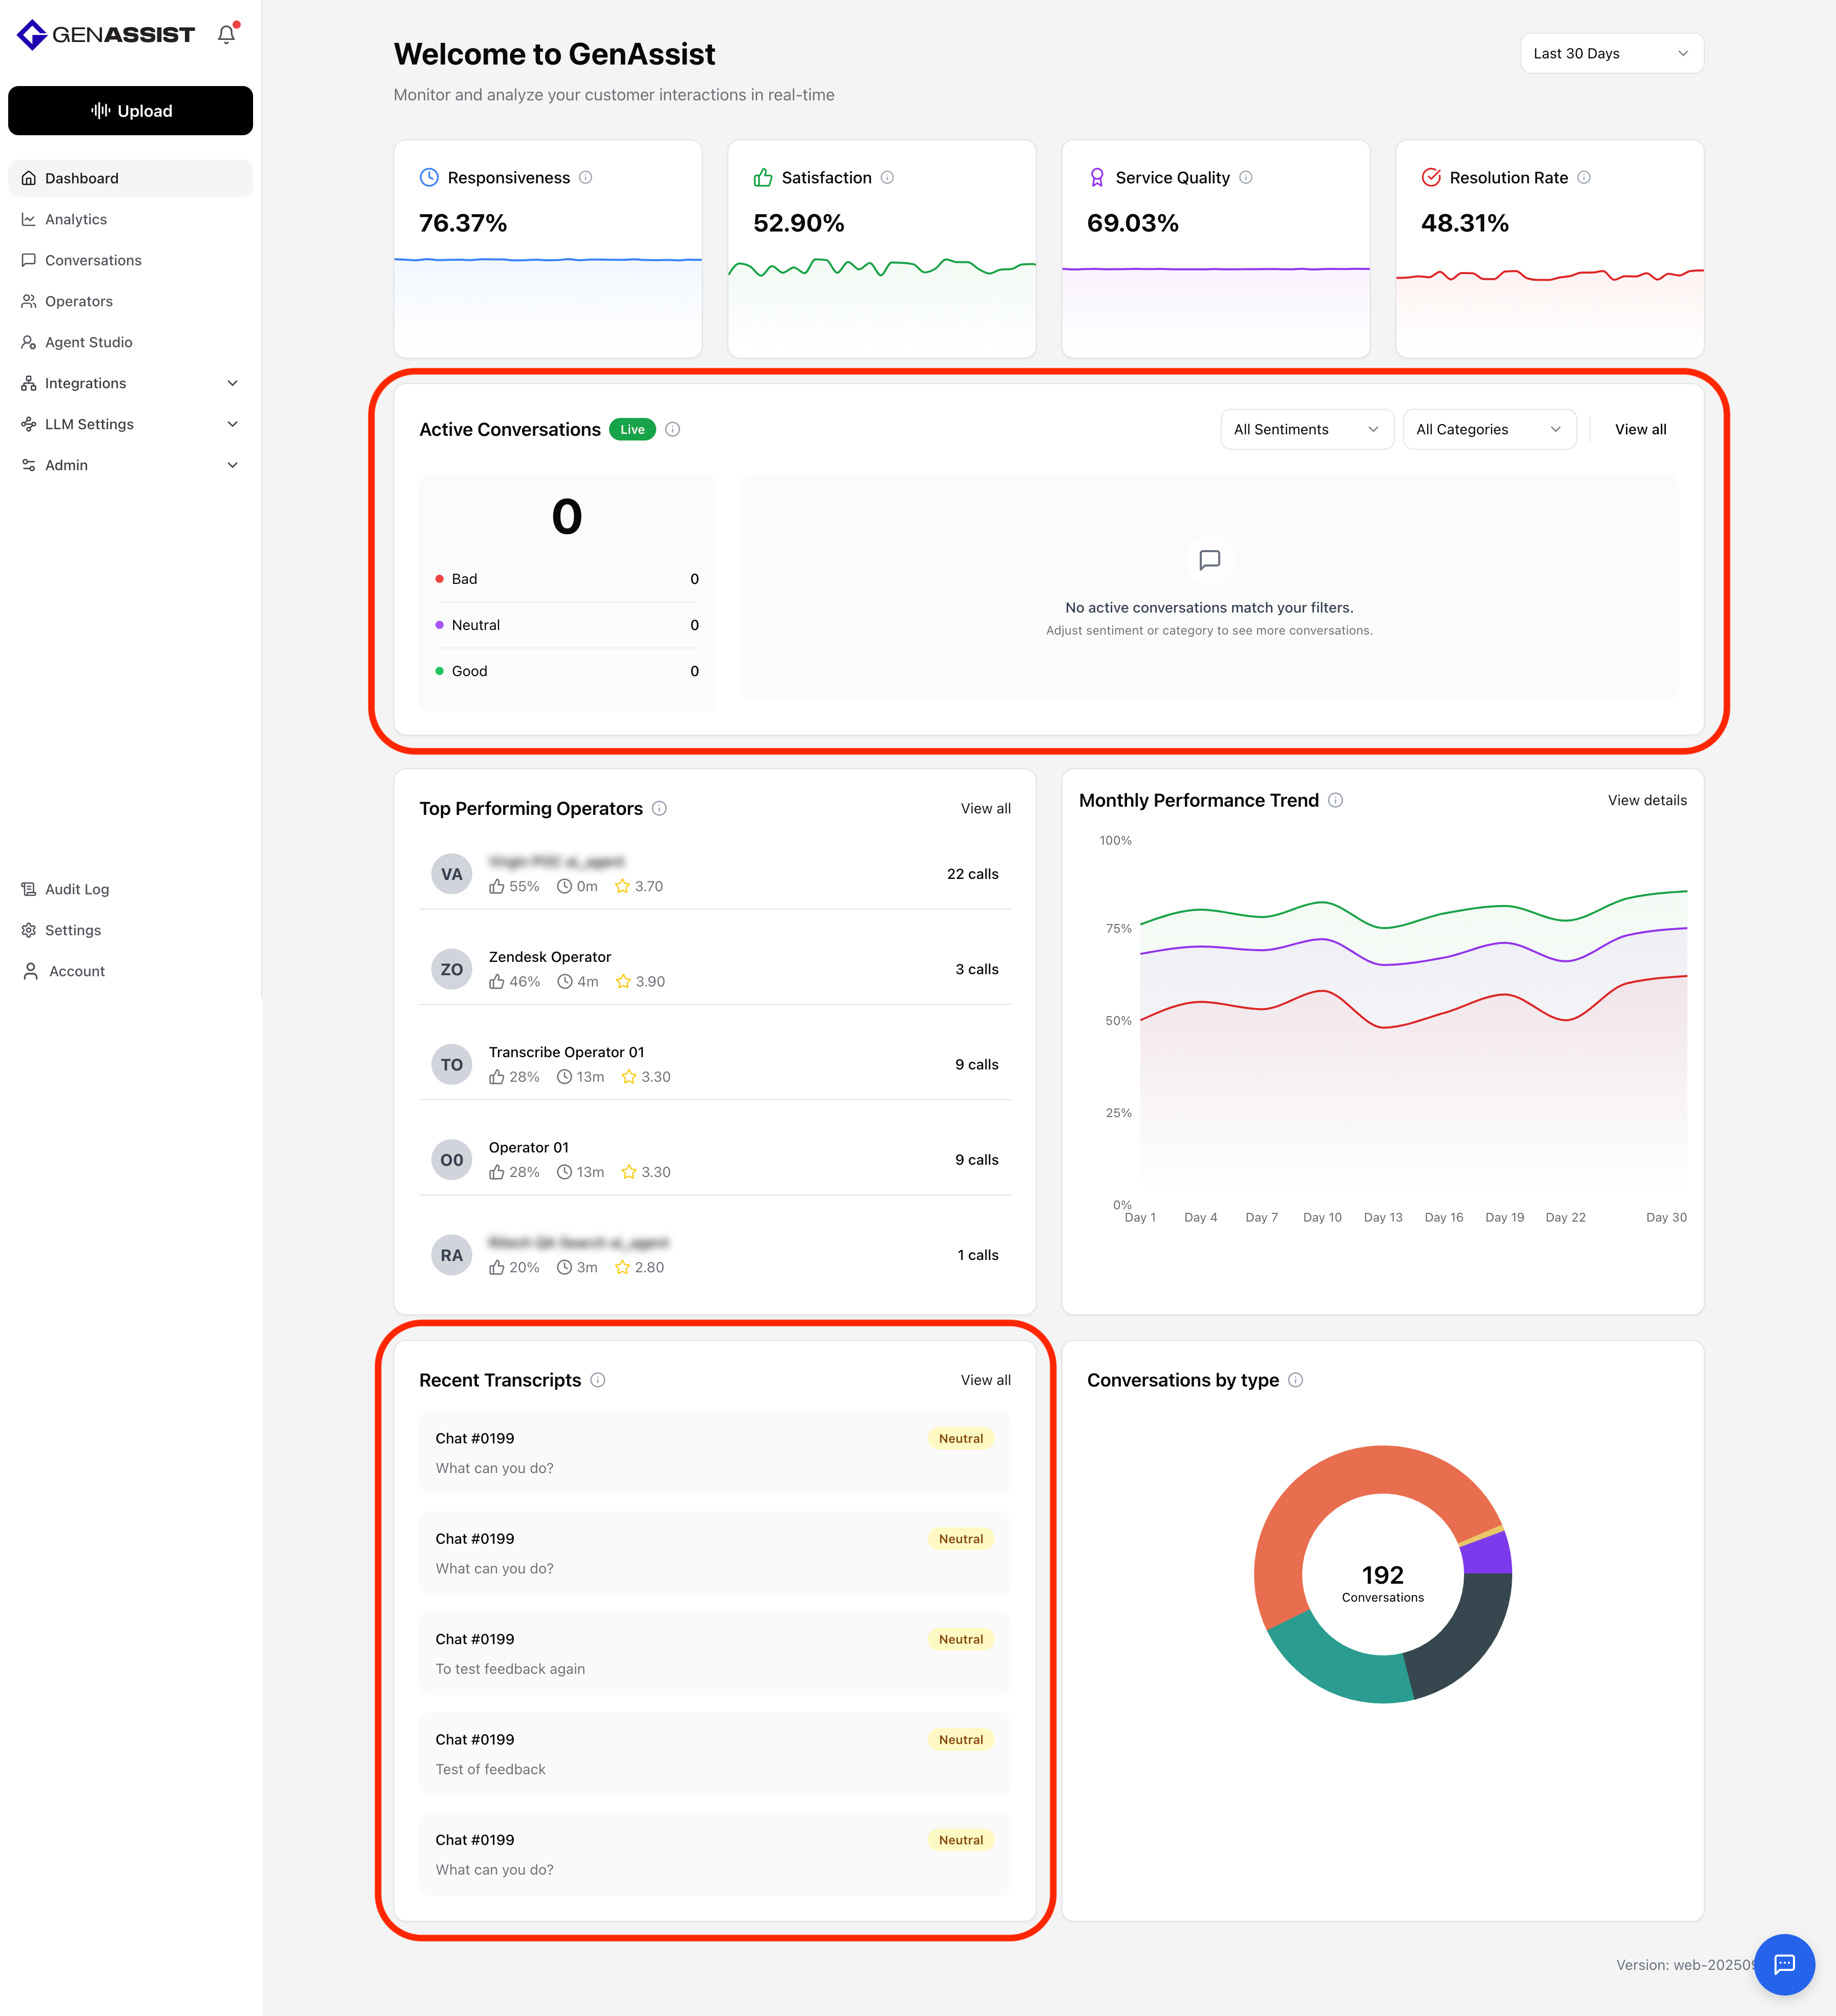Click the Satisfaction info icon
1836x2016 pixels.
(x=887, y=177)
